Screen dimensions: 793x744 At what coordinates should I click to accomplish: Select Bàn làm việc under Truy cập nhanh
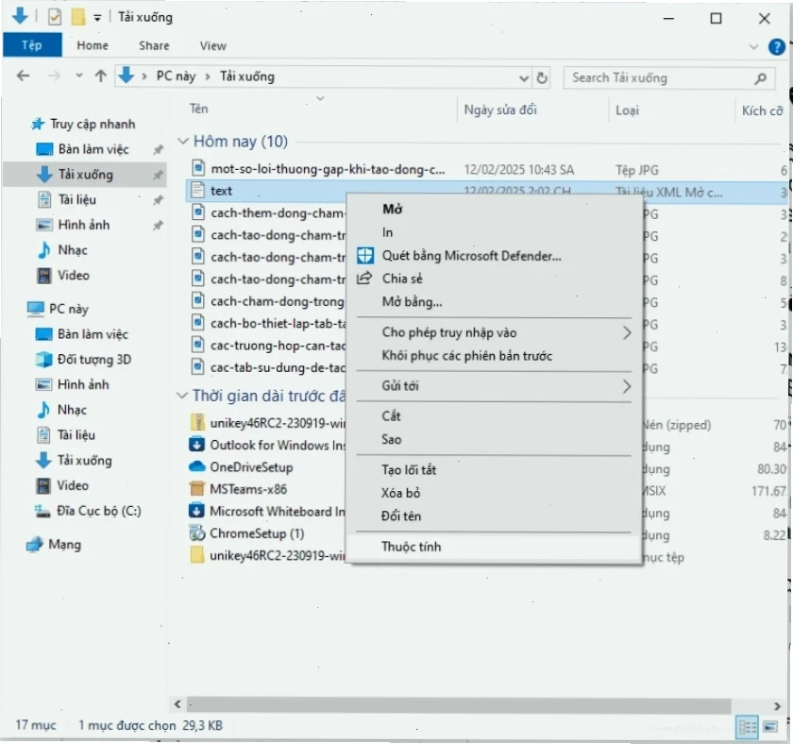point(93,149)
